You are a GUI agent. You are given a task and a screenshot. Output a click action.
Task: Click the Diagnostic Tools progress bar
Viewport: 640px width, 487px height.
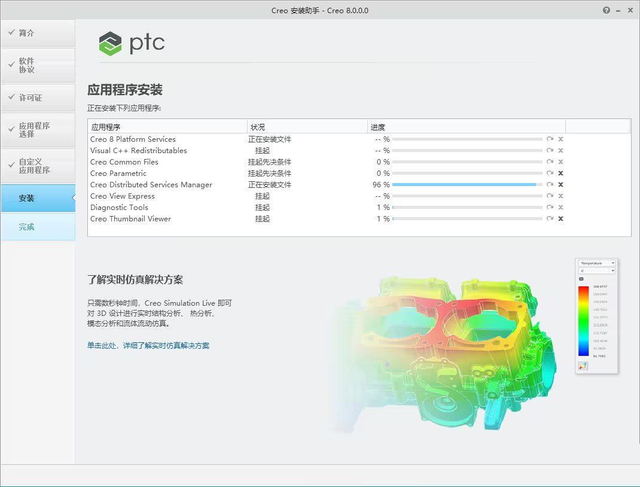tap(467, 208)
